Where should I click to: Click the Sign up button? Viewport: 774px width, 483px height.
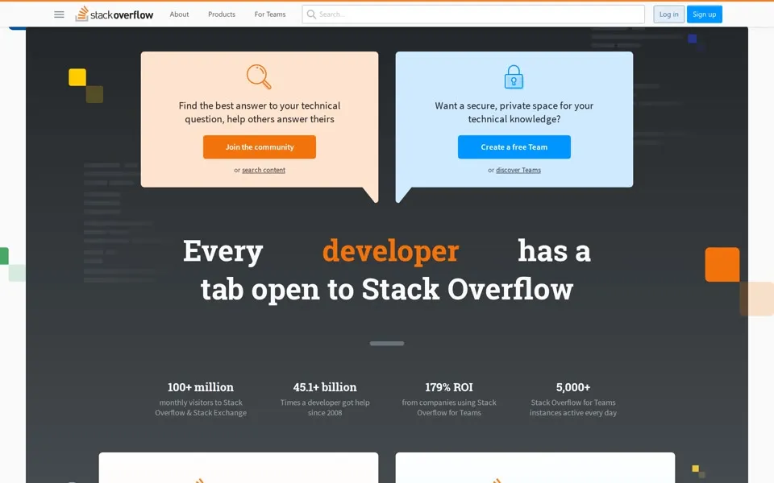pos(705,14)
